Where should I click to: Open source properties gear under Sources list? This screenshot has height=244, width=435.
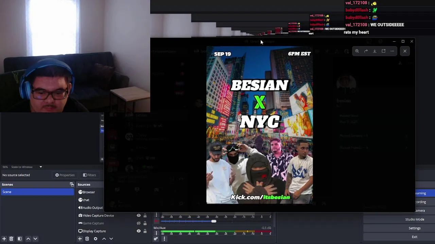click(x=95, y=239)
